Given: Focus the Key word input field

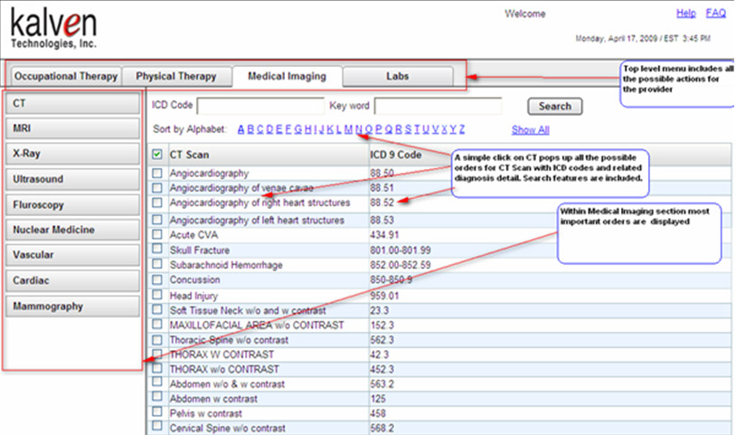Looking at the screenshot, I should [438, 106].
